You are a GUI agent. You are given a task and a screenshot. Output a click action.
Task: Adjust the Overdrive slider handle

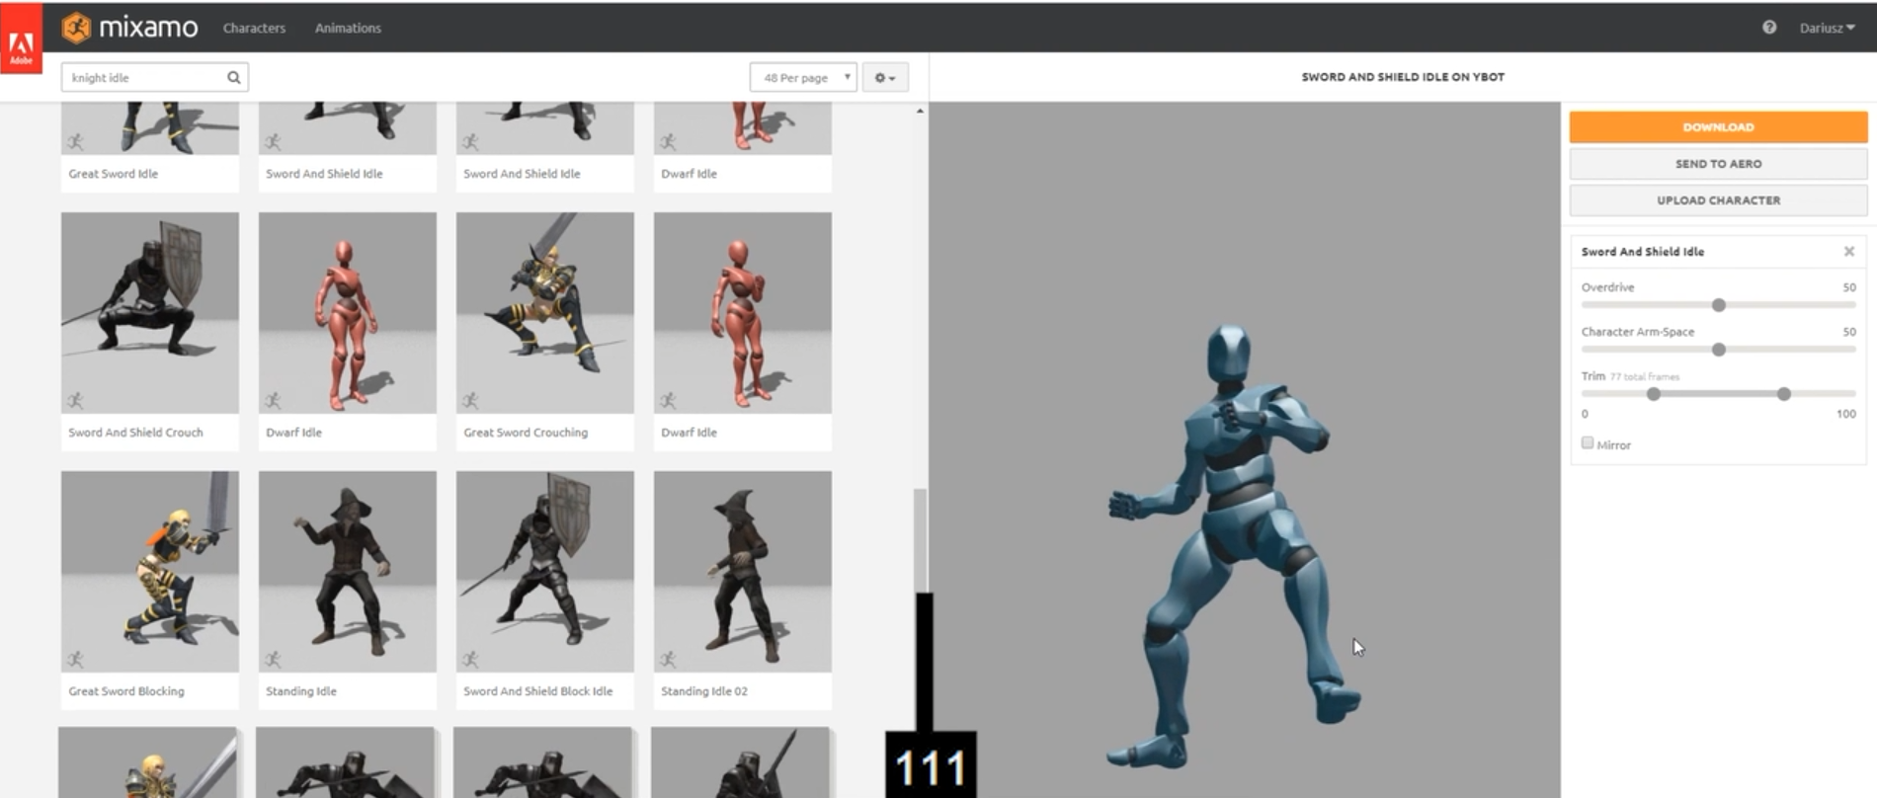click(x=1719, y=305)
